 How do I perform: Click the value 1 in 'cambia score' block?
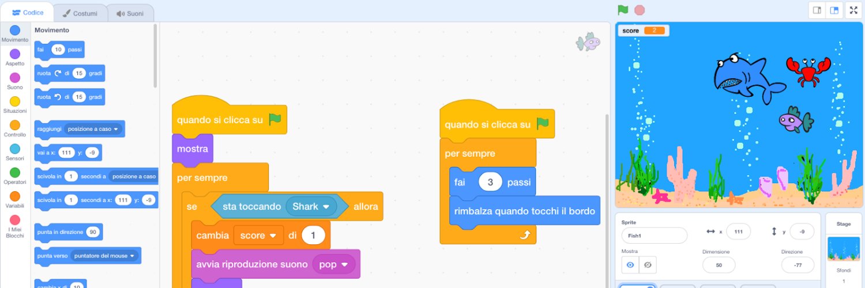pos(313,235)
